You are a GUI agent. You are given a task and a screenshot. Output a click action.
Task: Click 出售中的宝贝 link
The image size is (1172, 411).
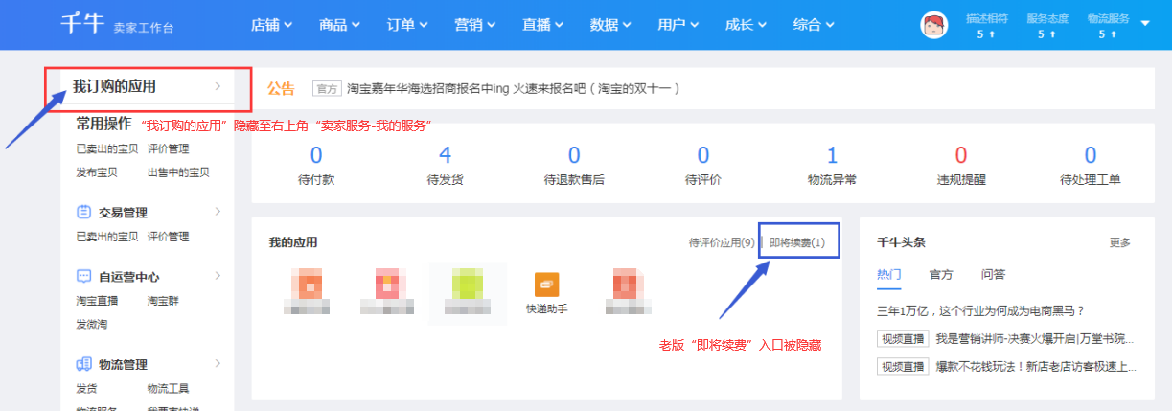tap(178, 172)
